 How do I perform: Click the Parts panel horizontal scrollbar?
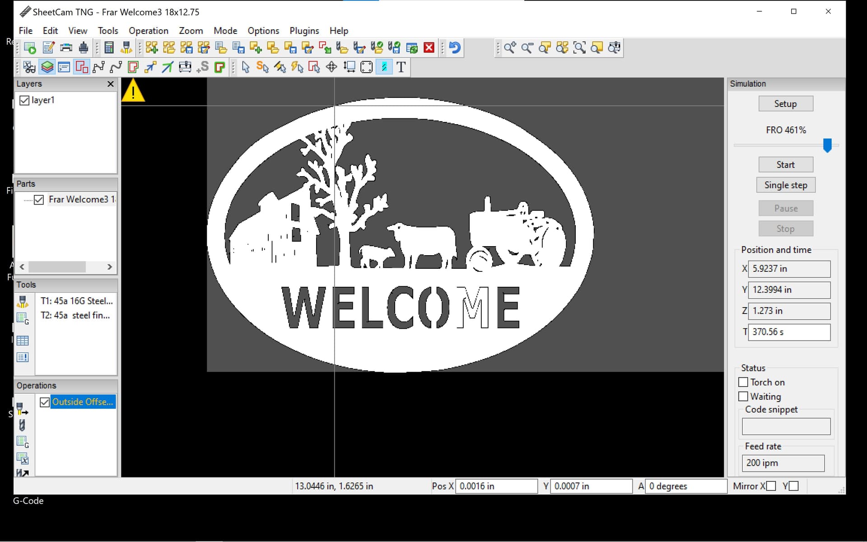point(57,267)
